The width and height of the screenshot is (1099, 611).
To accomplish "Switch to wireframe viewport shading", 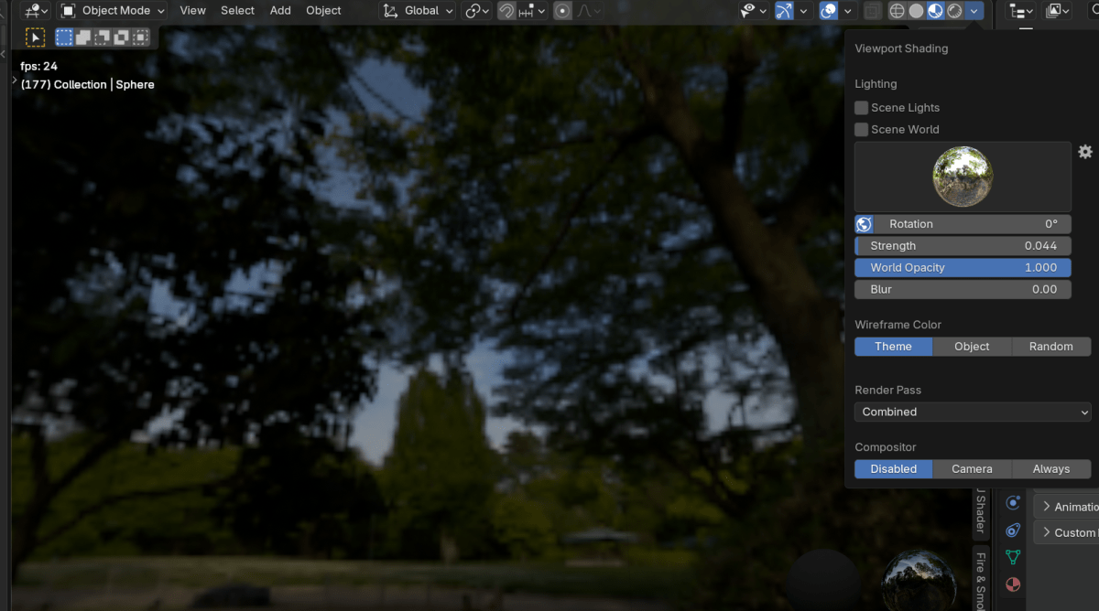I will [897, 11].
